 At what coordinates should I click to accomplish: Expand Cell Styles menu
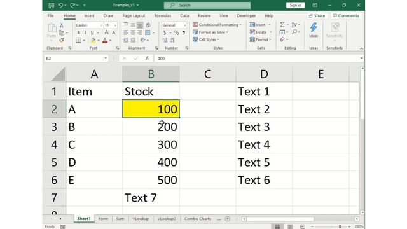(x=206, y=39)
